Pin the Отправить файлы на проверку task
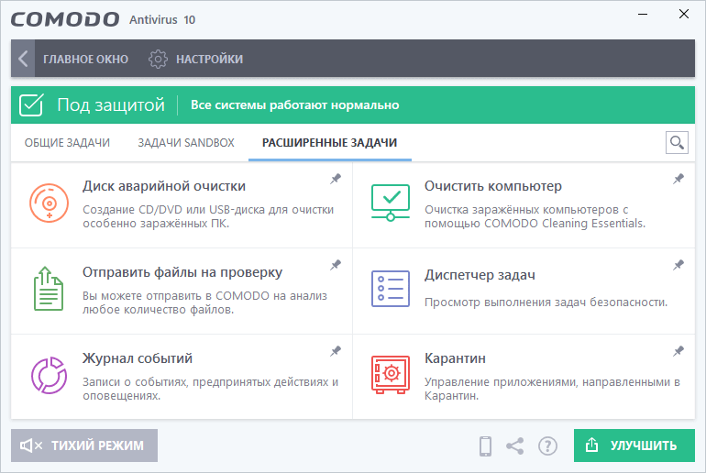Image resolution: width=706 pixels, height=473 pixels. (336, 265)
